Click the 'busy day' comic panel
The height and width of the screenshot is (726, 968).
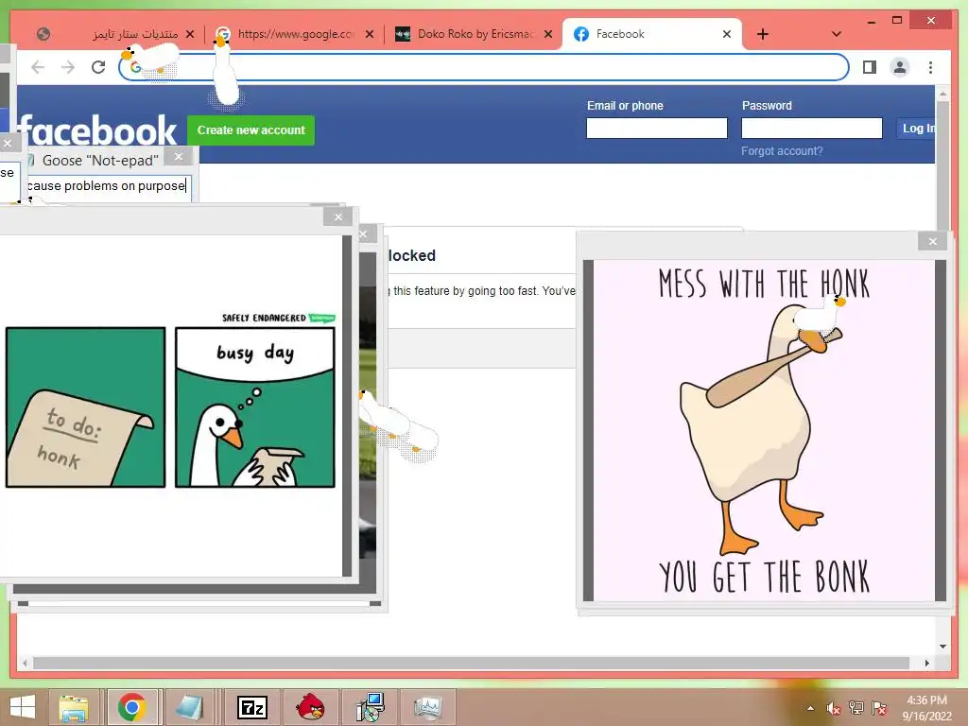(x=255, y=407)
